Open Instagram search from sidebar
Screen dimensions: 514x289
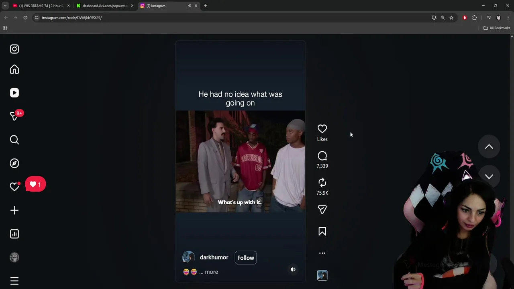pos(14,140)
